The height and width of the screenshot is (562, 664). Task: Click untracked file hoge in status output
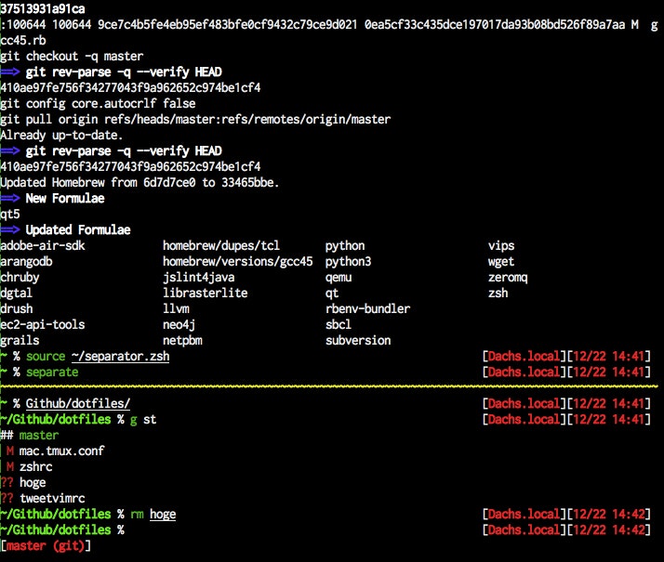coord(33,482)
